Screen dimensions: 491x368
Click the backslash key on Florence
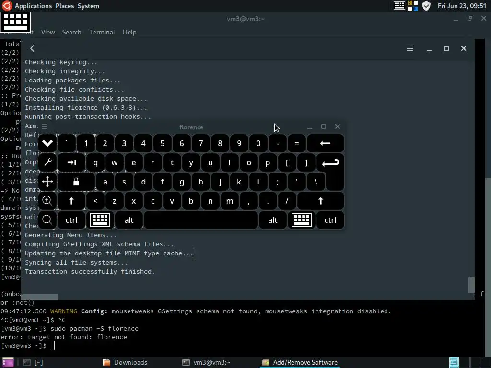click(x=316, y=182)
